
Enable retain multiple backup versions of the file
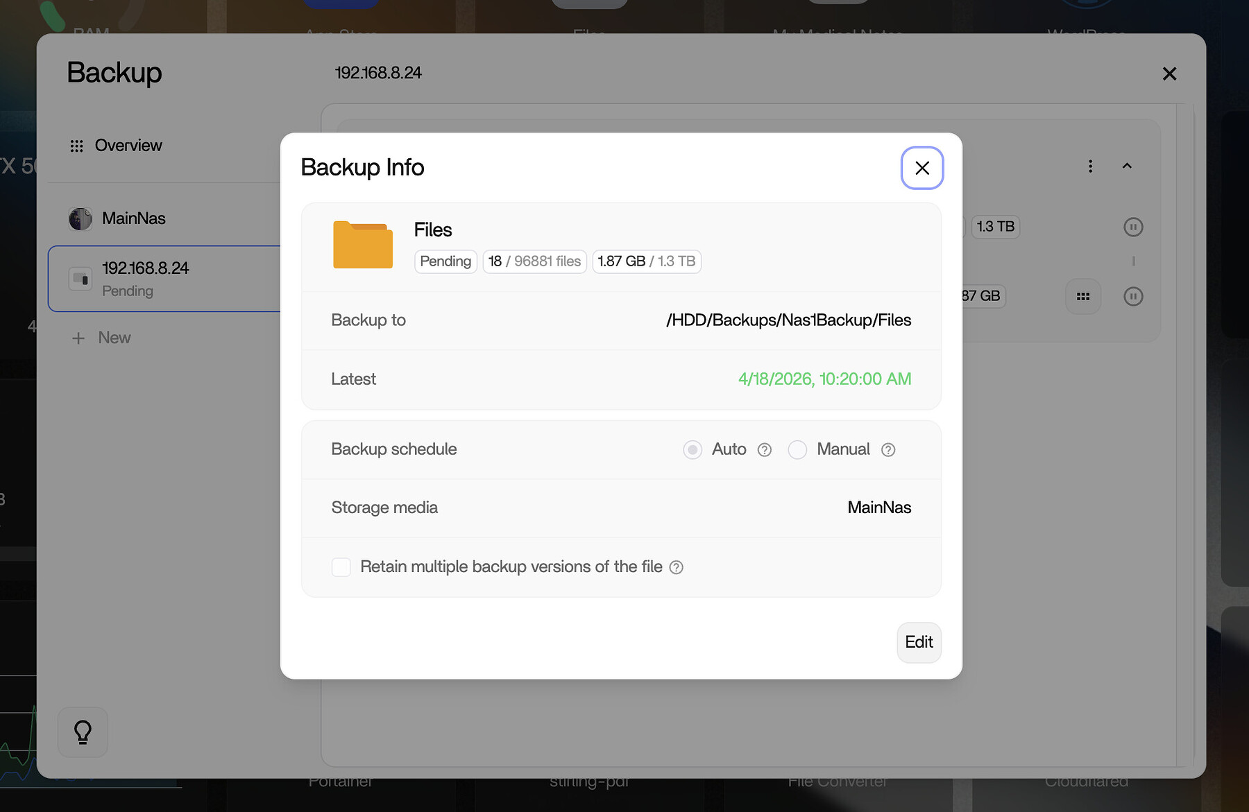(x=341, y=567)
